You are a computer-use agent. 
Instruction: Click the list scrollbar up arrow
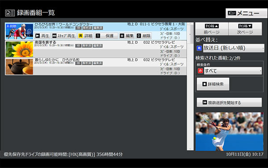(190, 24)
